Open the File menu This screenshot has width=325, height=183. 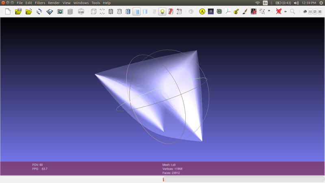(19, 3)
